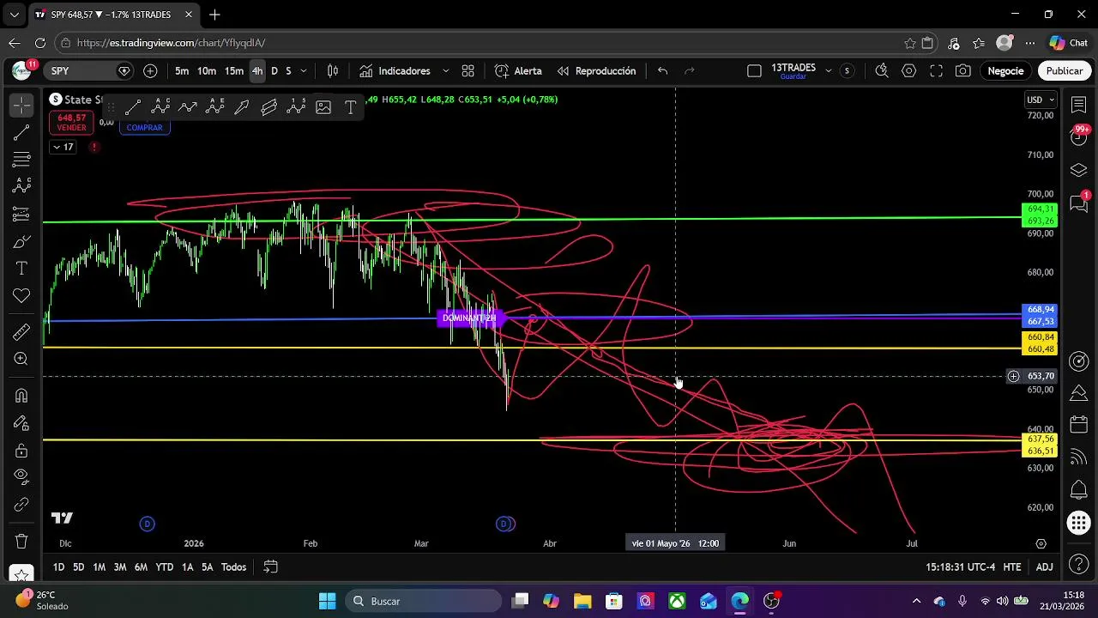The width and height of the screenshot is (1098, 618).
Task: Toggle ADJ adjusted data button
Action: tap(1044, 567)
